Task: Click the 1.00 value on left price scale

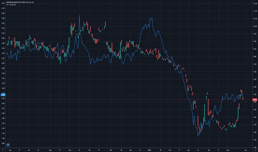Action: [x=3, y=138]
